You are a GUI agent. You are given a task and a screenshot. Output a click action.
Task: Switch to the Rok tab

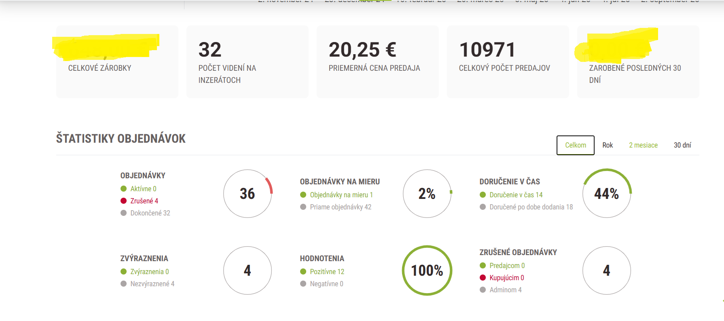(x=607, y=145)
